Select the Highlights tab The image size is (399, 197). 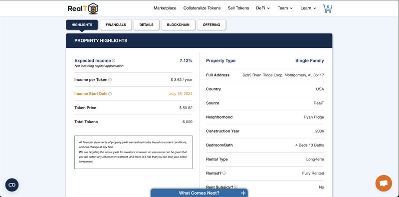point(82,25)
